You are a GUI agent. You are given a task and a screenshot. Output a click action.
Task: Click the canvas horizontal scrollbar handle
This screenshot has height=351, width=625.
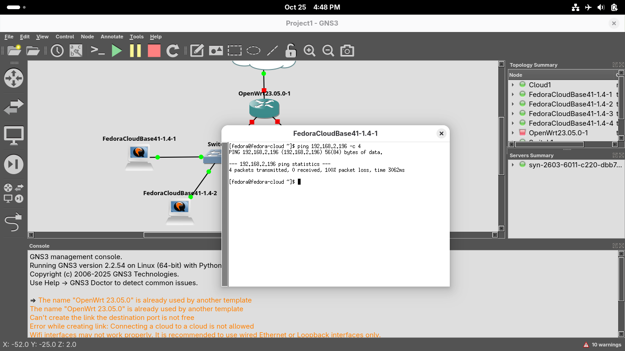pyautogui.click(x=183, y=235)
